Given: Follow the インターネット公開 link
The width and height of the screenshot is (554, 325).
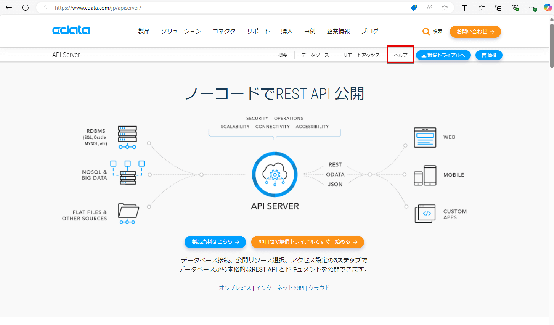Looking at the screenshot, I should point(279,288).
